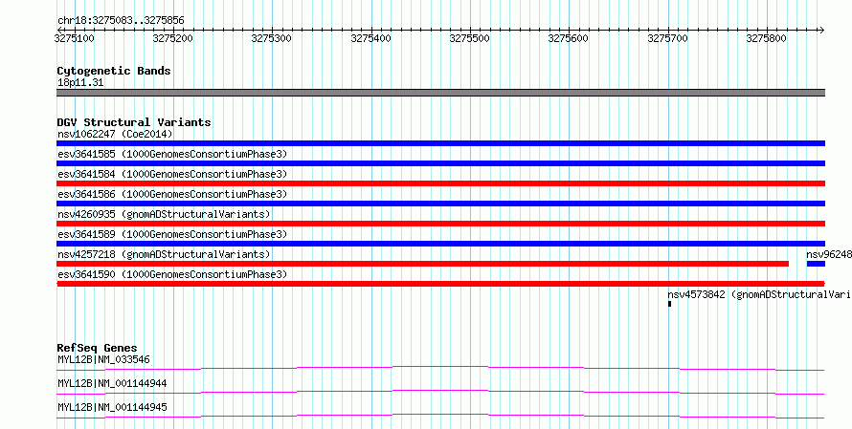Select the red bar for esv3641590

(x=440, y=284)
